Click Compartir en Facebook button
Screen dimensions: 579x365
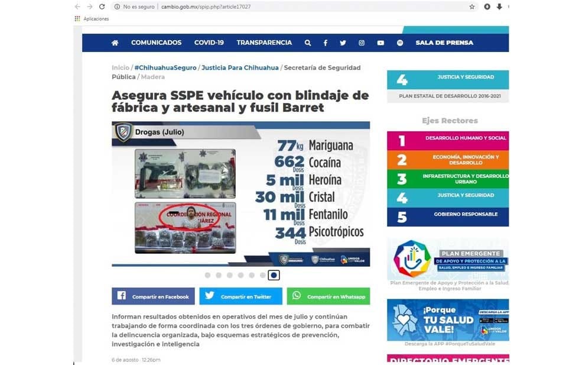tap(153, 296)
